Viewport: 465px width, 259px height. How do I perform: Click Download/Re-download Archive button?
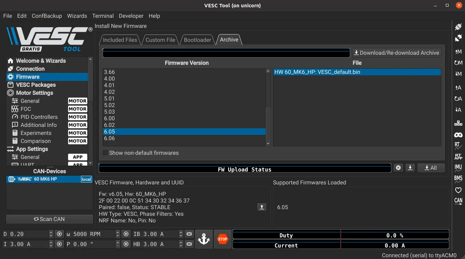[x=396, y=53]
